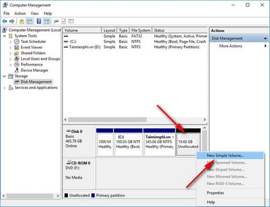Click the Event Viewer icon
Image resolution: width=270 pixels, height=207 pixels.
point(17,47)
